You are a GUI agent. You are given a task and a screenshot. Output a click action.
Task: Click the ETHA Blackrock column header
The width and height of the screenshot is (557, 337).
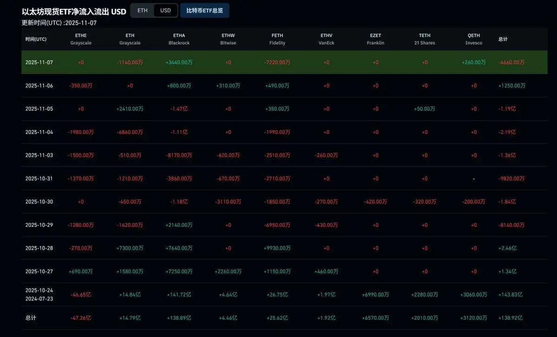click(x=179, y=39)
